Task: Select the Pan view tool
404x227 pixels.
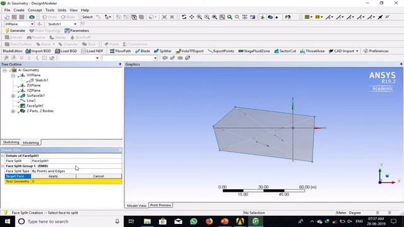Action: click(x=192, y=17)
